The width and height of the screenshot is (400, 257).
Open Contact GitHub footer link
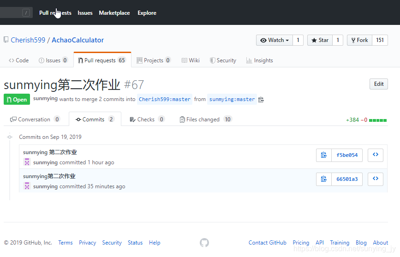click(268, 243)
